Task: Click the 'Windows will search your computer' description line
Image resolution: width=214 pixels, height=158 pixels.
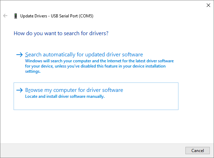Action: [99, 61]
